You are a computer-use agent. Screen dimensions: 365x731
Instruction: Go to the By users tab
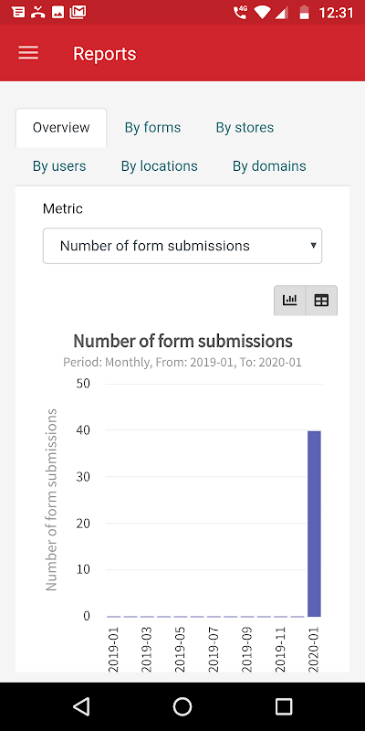[x=59, y=166]
